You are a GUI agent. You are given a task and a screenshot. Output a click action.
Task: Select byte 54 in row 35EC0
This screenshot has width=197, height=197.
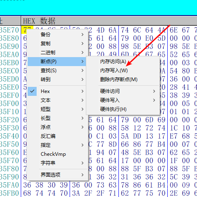coord(174,71)
